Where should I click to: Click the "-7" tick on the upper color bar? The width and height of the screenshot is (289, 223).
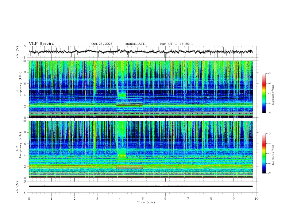[269, 113]
